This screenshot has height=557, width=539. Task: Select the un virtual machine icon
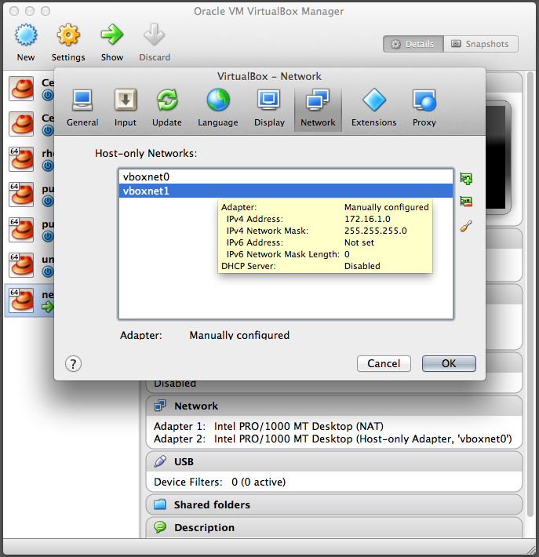tap(22, 264)
